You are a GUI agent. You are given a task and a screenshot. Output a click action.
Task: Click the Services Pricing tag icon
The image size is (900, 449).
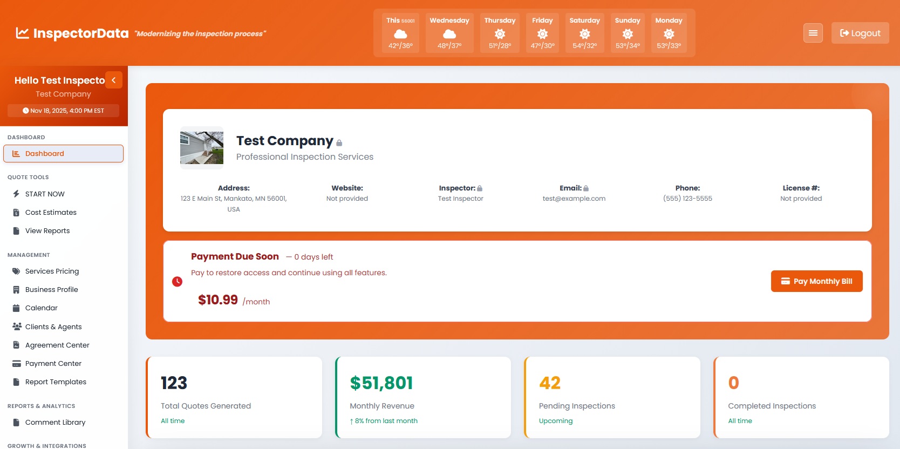[x=16, y=271]
